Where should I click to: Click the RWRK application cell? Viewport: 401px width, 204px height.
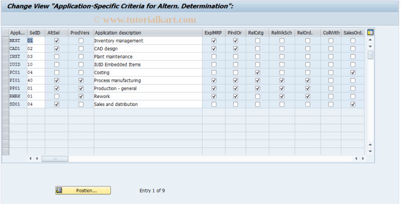[x=18, y=96]
